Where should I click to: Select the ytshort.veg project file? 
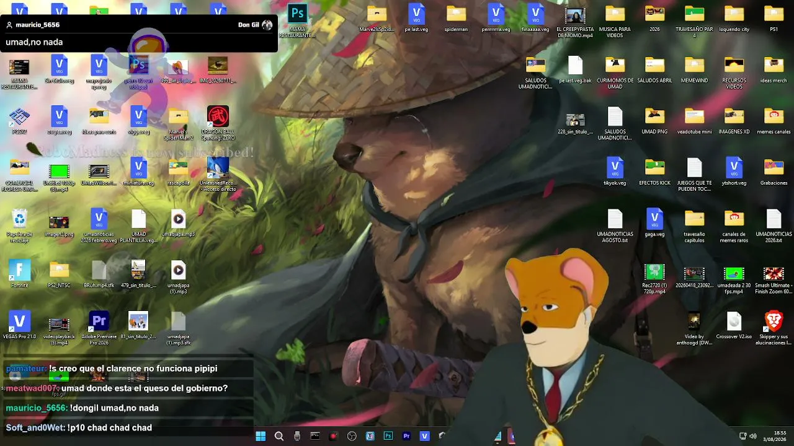[734, 171]
